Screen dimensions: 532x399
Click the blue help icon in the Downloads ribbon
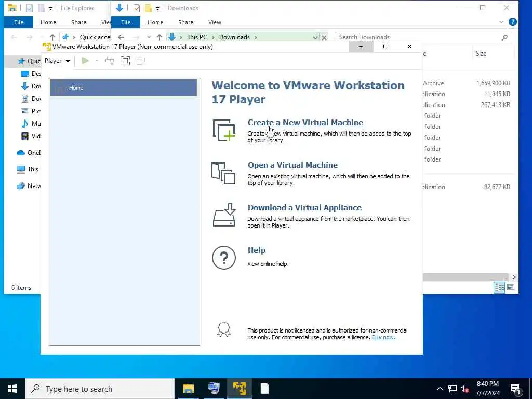click(x=513, y=22)
